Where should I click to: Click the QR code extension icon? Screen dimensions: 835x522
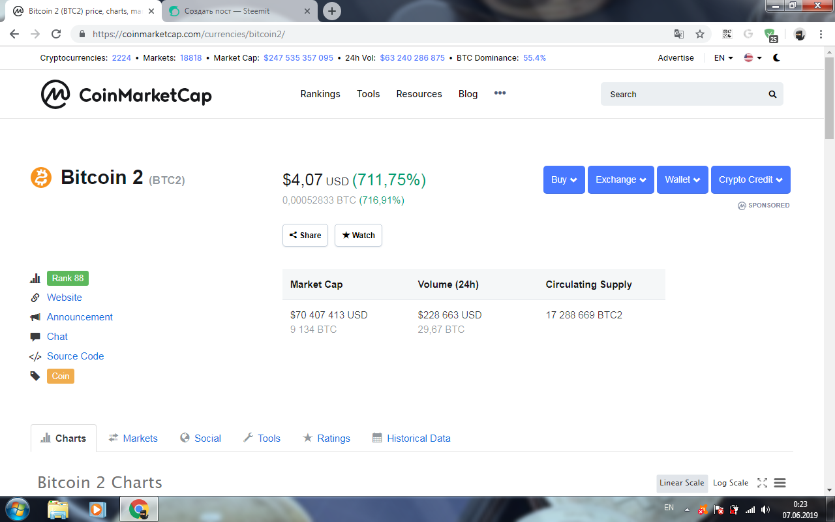click(727, 34)
